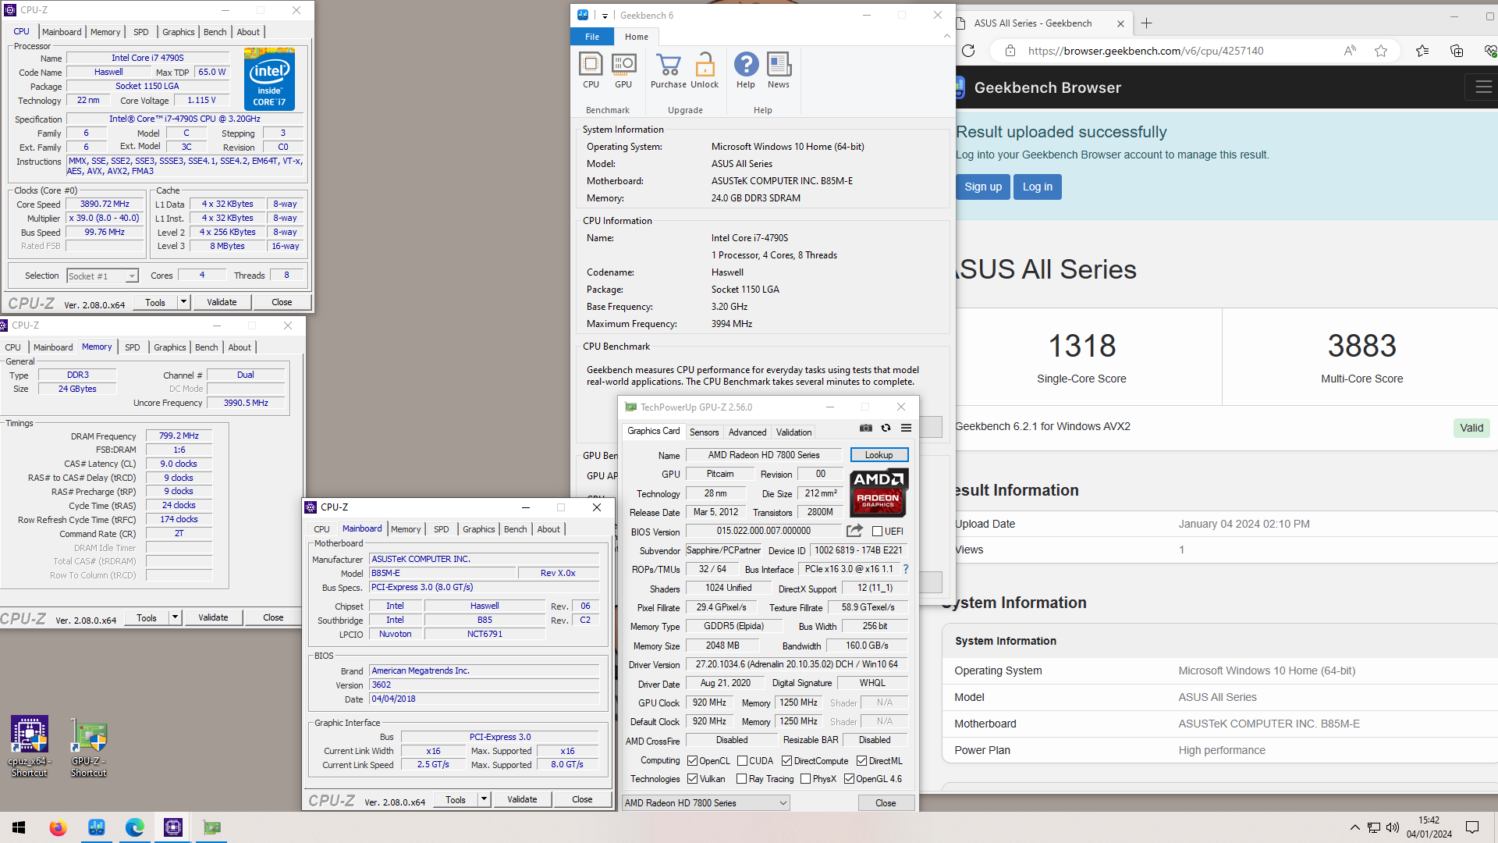Viewport: 1498px width, 843px height.
Task: Open Geekbench from the taskbar
Action: (x=97, y=827)
